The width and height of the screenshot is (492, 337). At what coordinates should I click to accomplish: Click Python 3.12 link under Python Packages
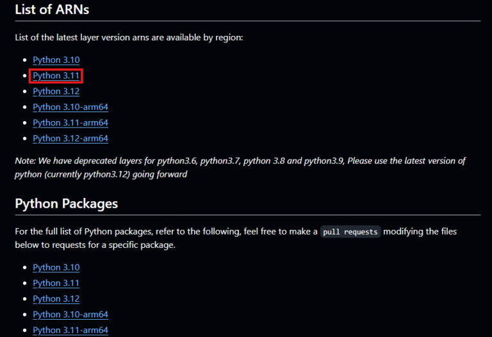click(56, 299)
